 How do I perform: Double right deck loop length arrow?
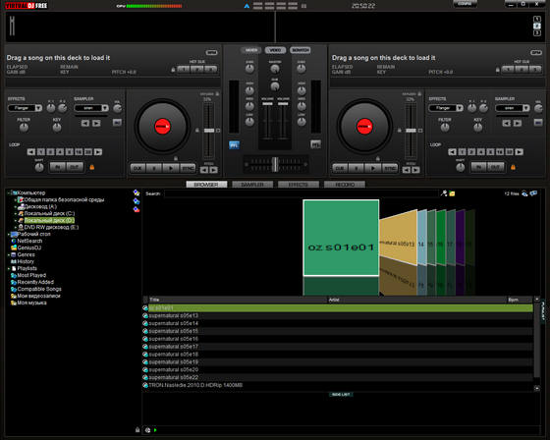pyautogui.click(x=520, y=152)
